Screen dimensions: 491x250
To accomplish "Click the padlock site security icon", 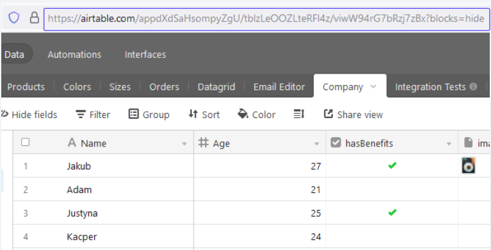I will coord(34,18).
